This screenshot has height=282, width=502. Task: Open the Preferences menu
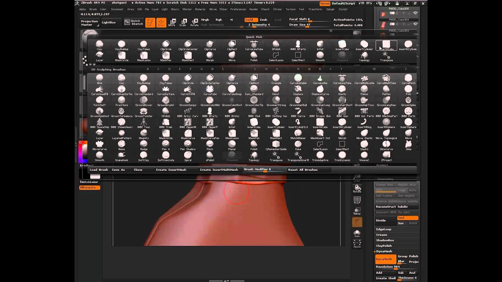(x=238, y=9)
